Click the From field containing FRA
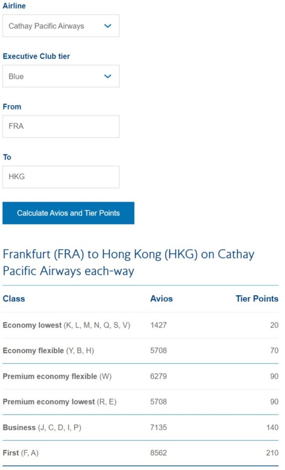The image size is (285, 470). click(61, 126)
